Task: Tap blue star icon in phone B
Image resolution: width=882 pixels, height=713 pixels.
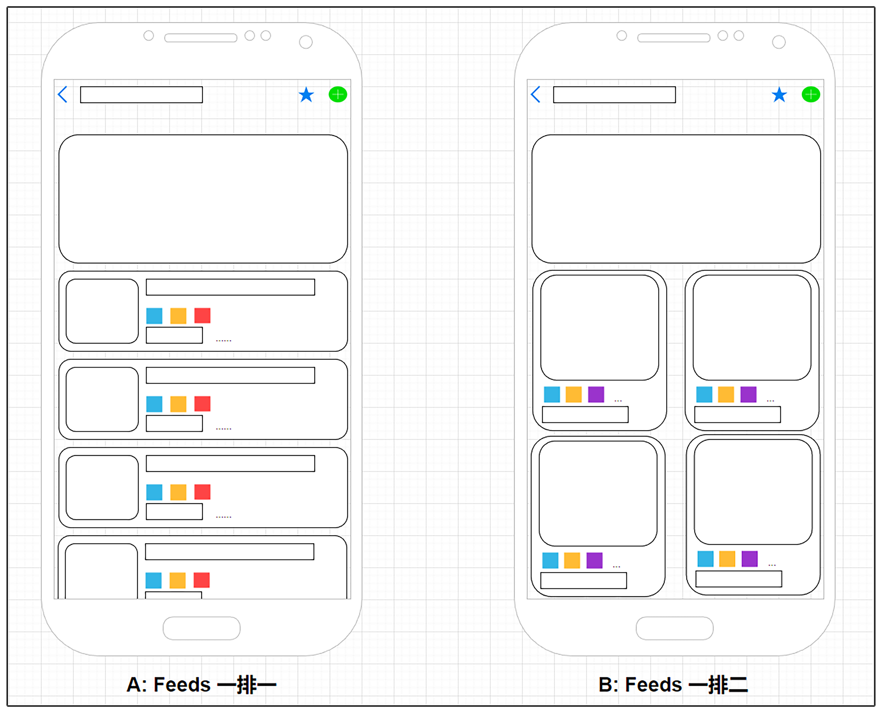Action: (x=779, y=95)
